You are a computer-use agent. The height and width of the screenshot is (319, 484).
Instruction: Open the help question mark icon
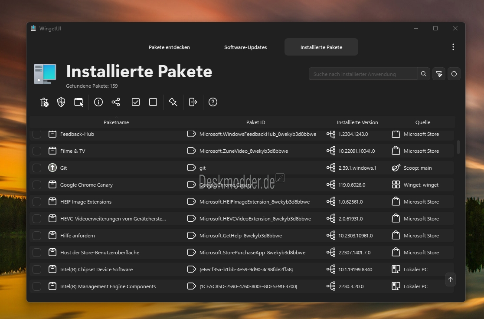tap(213, 102)
